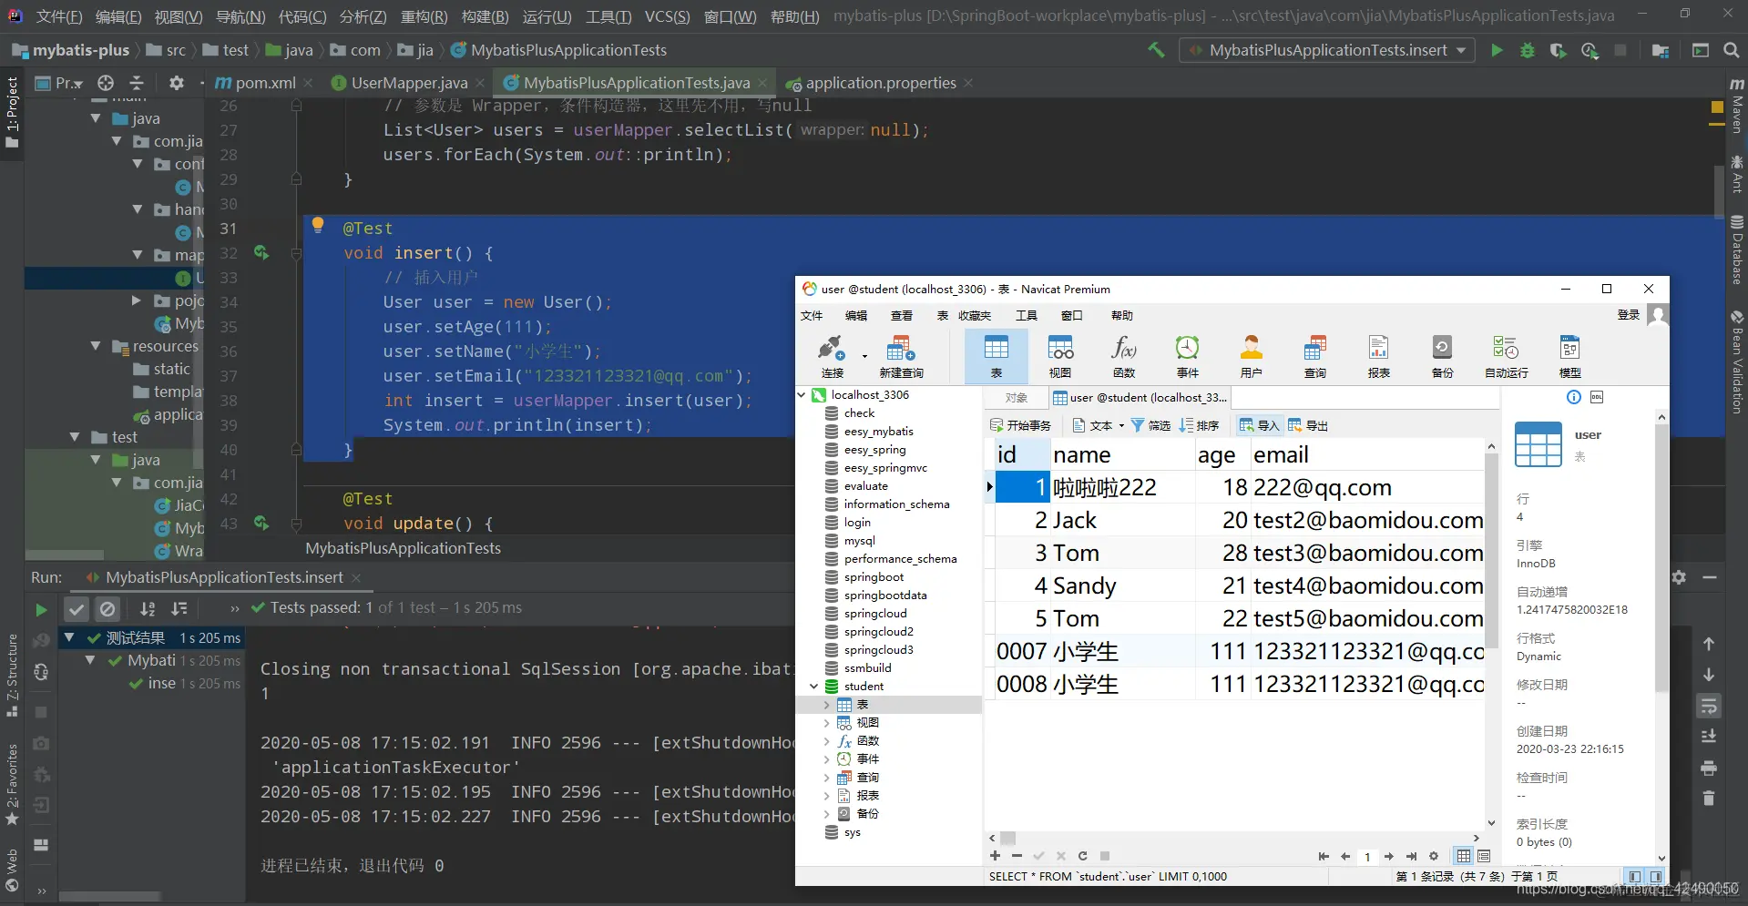
Task: Toggle show ignored tests in Run panel
Action: pyautogui.click(x=107, y=609)
